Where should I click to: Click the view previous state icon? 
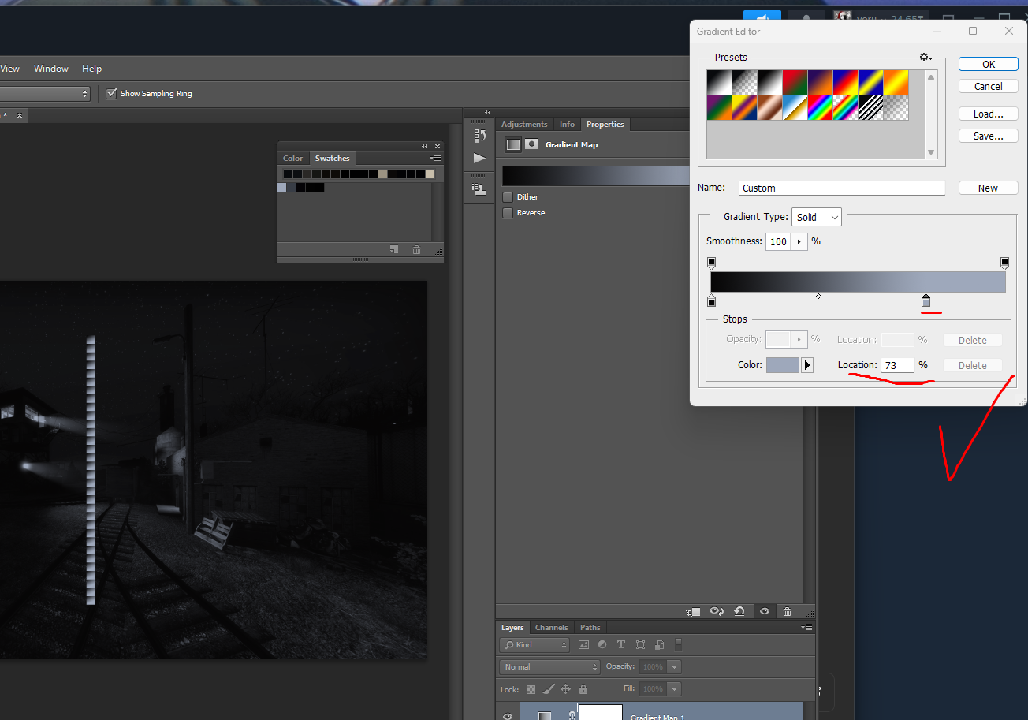pyautogui.click(x=717, y=611)
